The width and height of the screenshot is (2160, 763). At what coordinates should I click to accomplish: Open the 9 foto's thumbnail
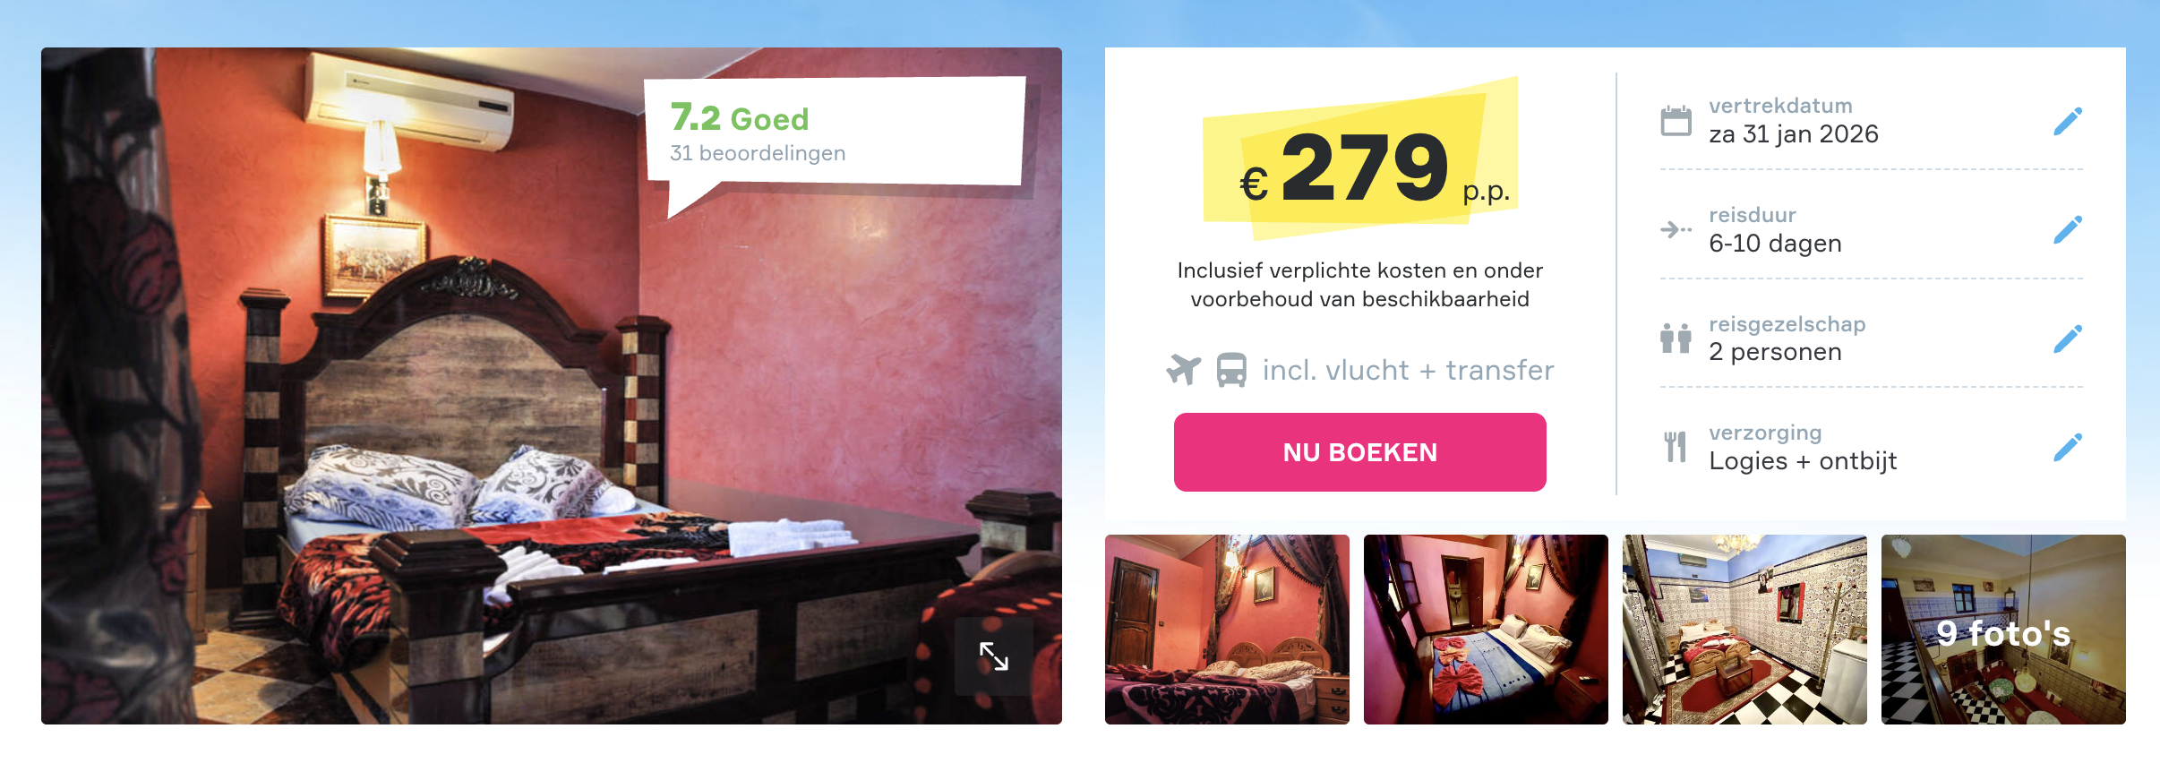coord(2003,630)
